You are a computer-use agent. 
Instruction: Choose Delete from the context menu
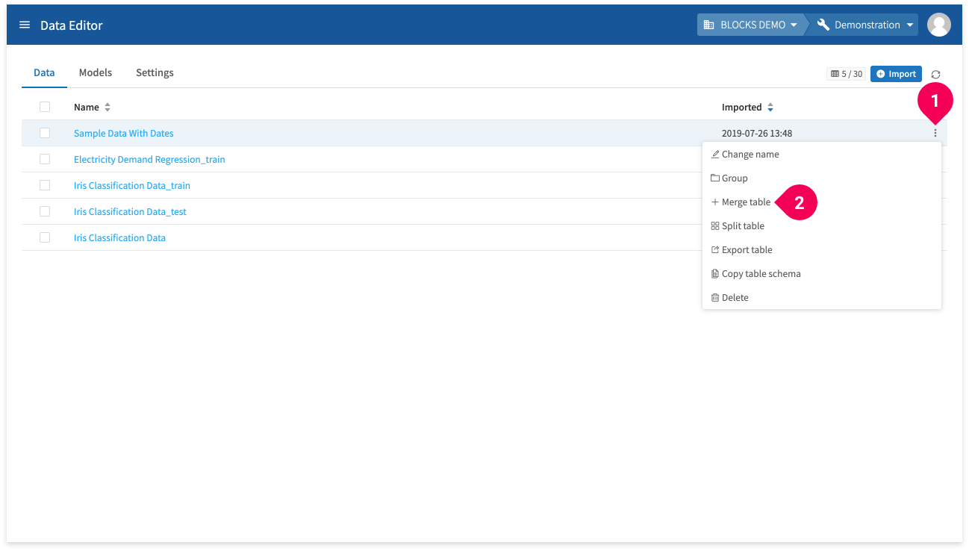[821, 298]
